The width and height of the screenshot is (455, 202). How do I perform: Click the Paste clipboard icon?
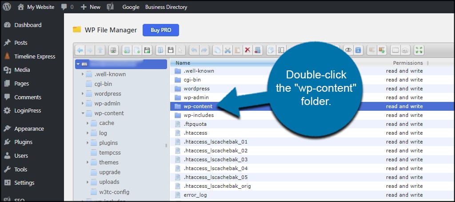[238, 50]
